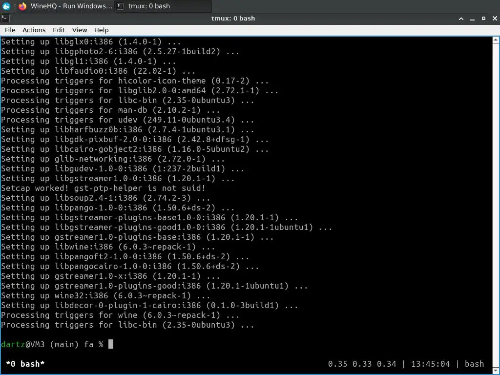Click the tmux window '*0 bash*' status
500x375 pixels.
(x=25, y=364)
